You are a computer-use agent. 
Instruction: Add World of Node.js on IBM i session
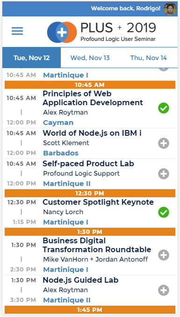pyautogui.click(x=164, y=143)
